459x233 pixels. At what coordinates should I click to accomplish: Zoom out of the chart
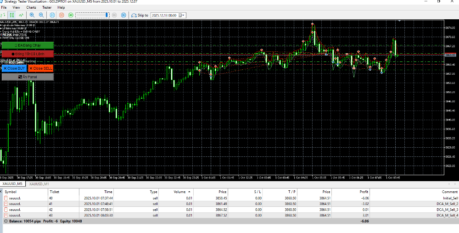[41, 15]
